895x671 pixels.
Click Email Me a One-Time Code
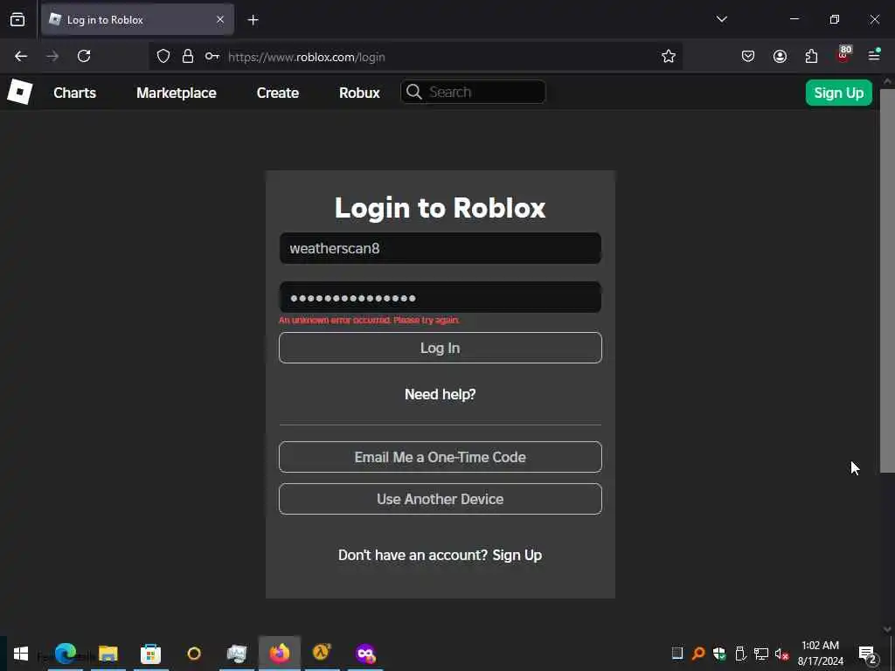pos(441,457)
